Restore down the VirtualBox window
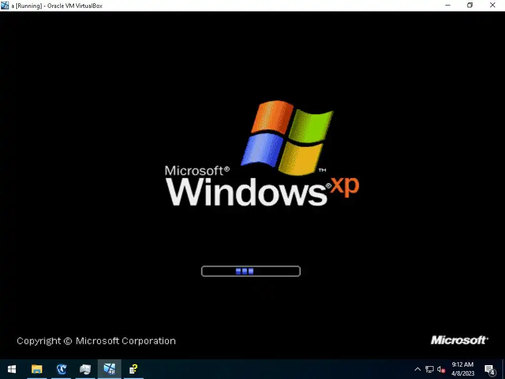The height and width of the screenshot is (379, 505). (470, 5)
